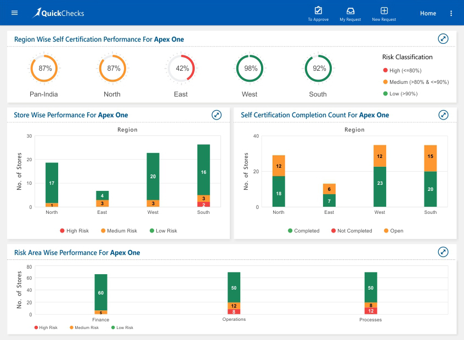Click Finance low-risk bar labeled 60
This screenshot has height=340, width=464.
coord(101,292)
